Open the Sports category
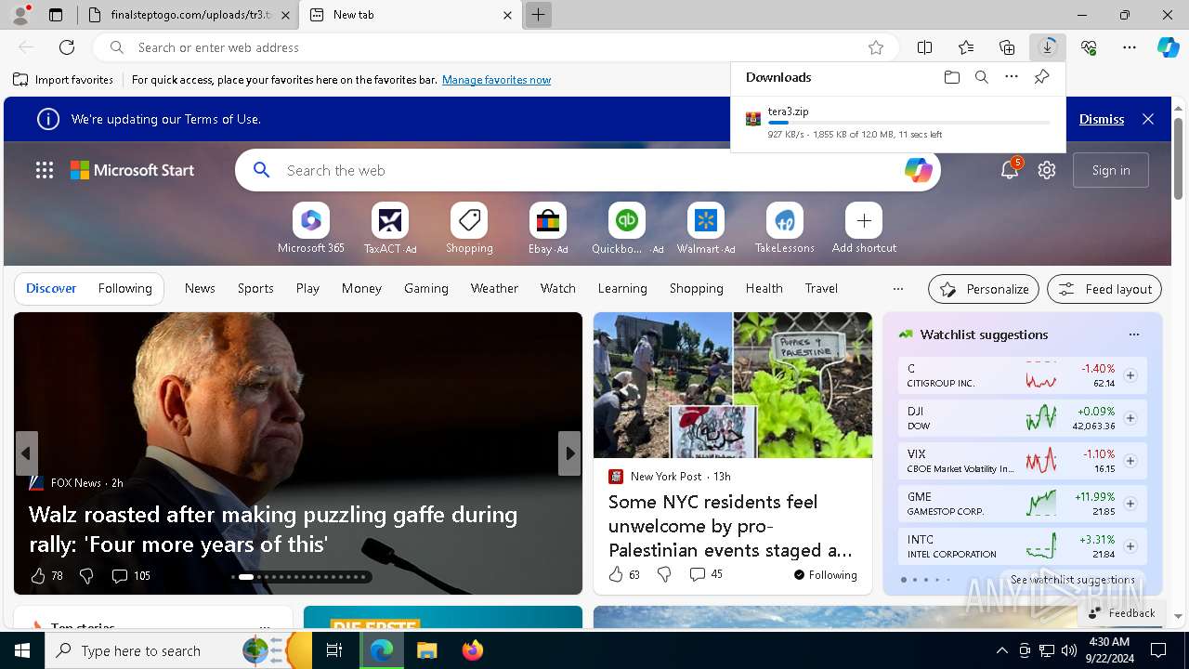The image size is (1189, 669). coord(255,288)
